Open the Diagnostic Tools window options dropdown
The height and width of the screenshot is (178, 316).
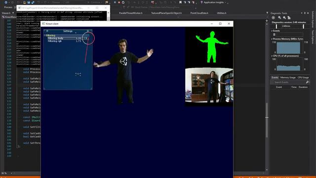tap(302, 13)
